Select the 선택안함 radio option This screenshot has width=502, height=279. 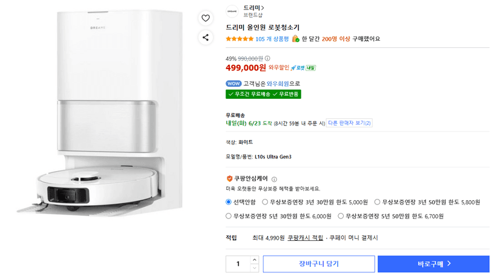pyautogui.click(x=229, y=202)
